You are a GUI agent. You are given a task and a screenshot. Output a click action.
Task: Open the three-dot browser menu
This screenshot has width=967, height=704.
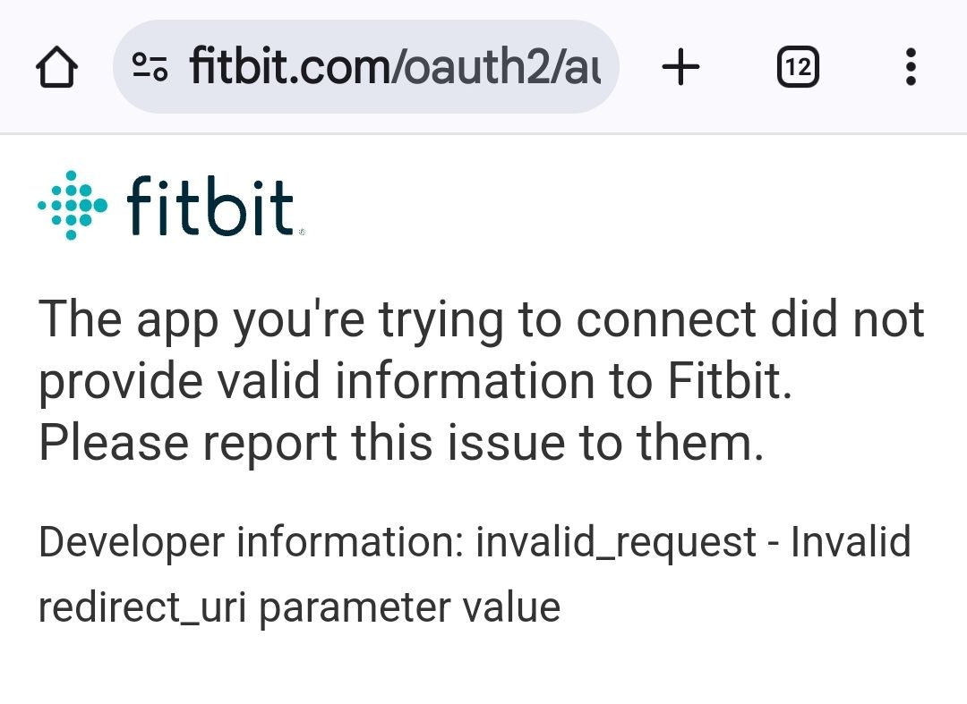tap(911, 67)
